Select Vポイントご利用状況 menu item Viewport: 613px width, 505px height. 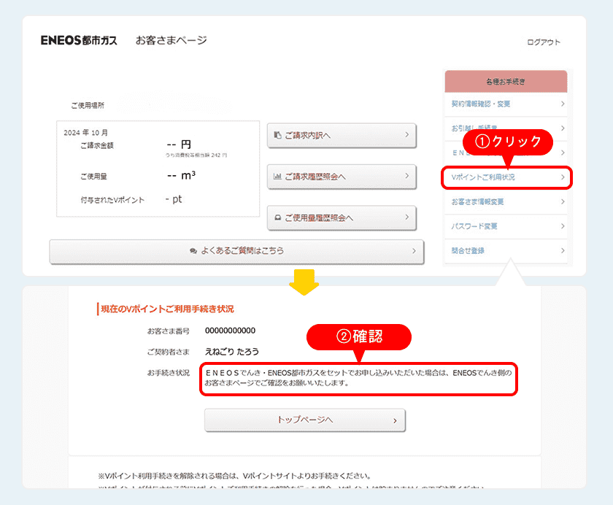click(x=506, y=177)
